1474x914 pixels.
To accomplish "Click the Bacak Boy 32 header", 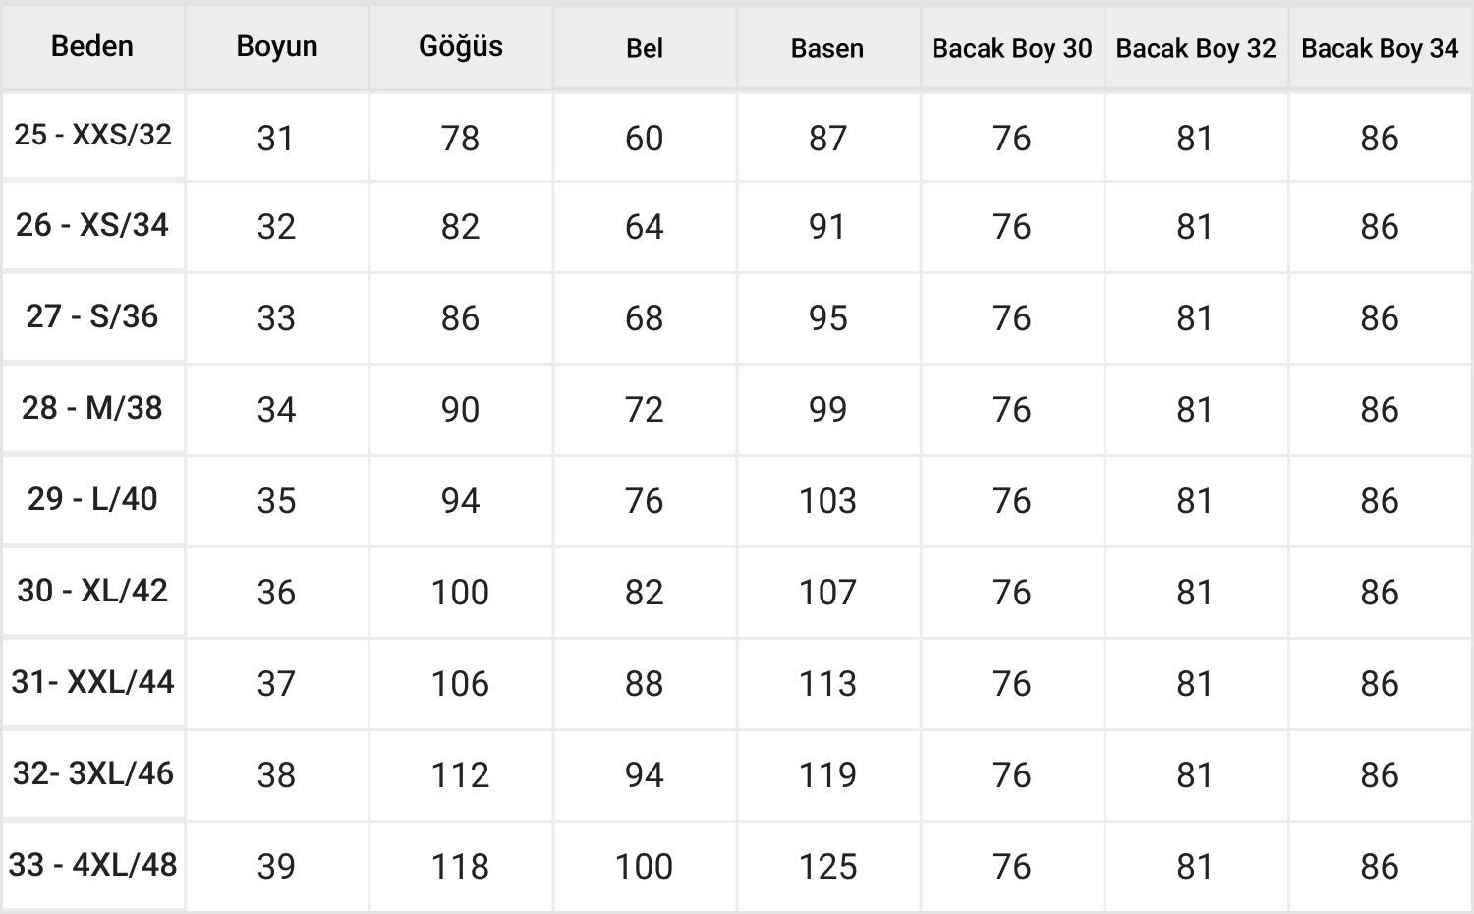I will 1196,48.
